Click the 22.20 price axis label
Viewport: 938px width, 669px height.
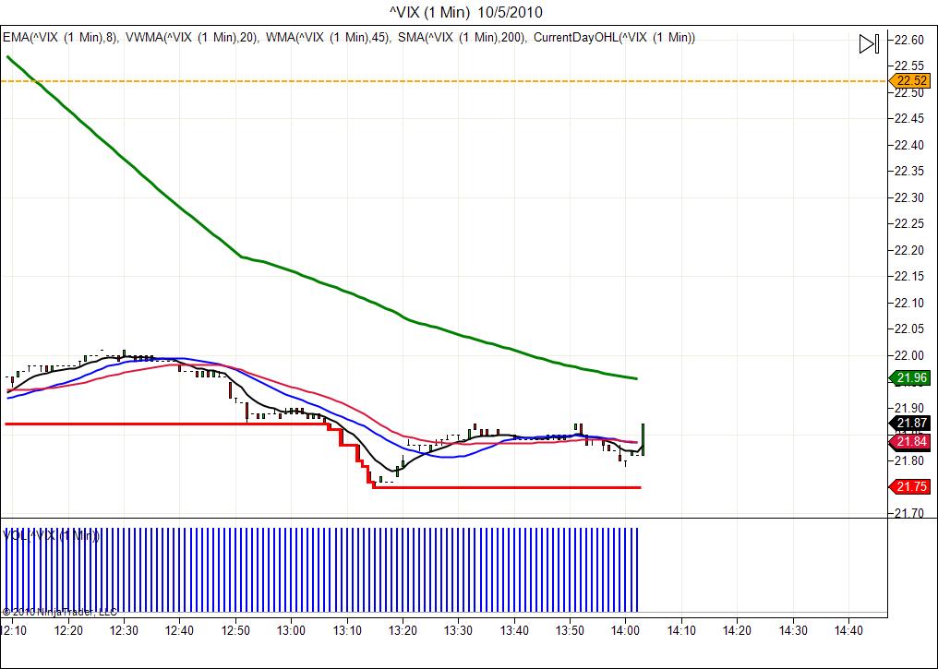click(x=908, y=250)
